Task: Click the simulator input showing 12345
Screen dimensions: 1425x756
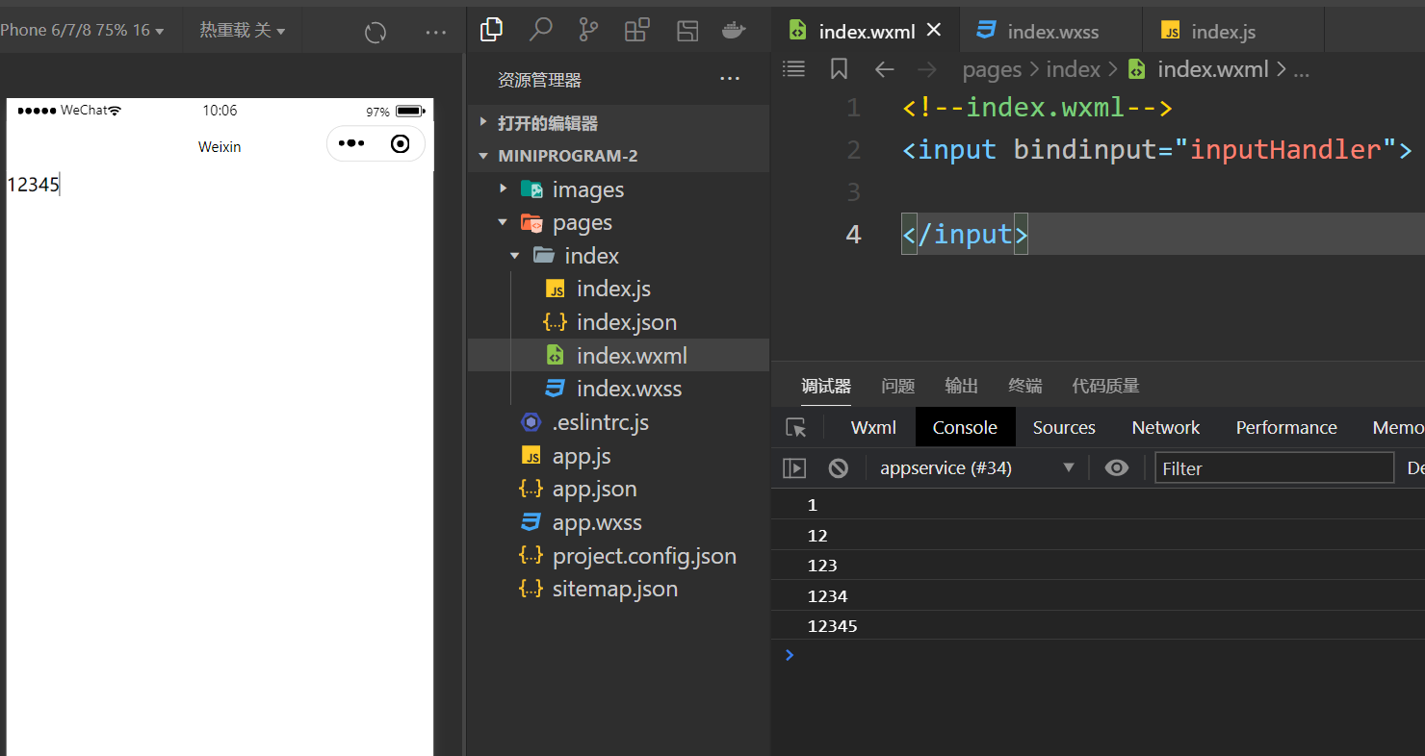Action: pyautogui.click(x=220, y=185)
